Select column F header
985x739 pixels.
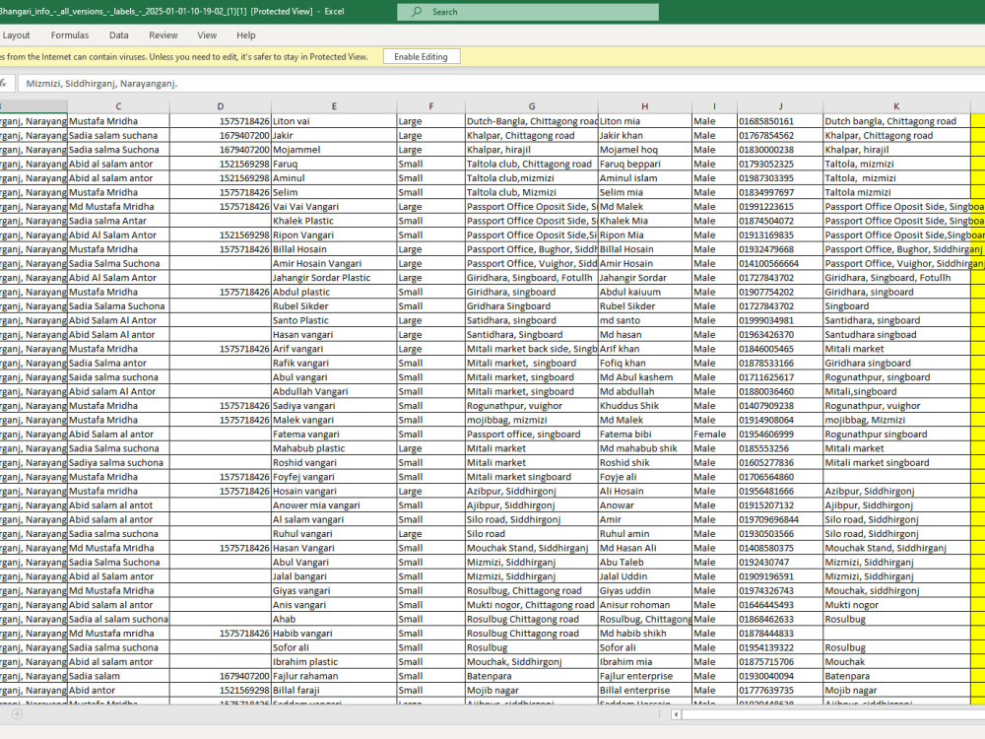click(431, 106)
